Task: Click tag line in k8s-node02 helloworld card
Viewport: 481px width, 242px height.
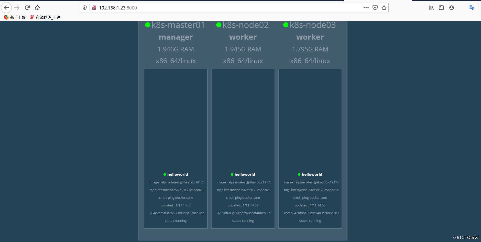Action: pyautogui.click(x=244, y=190)
